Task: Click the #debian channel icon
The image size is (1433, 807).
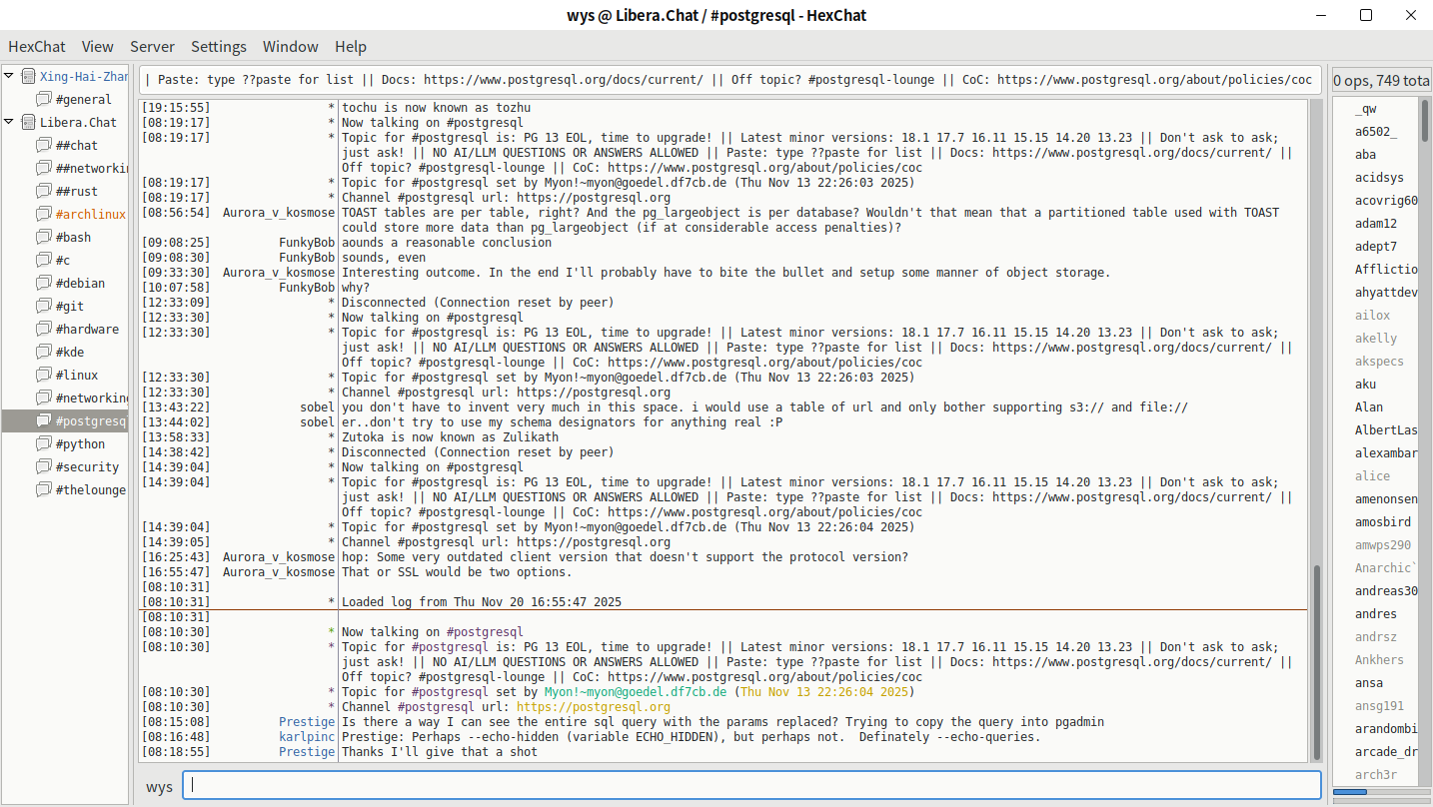Action: pos(43,284)
